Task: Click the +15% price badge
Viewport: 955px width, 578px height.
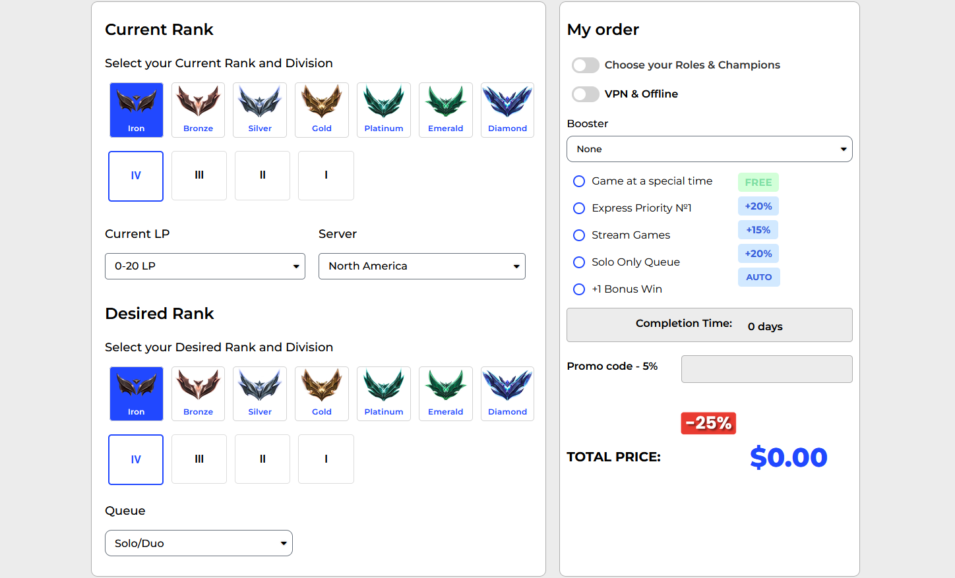Action: coord(758,230)
